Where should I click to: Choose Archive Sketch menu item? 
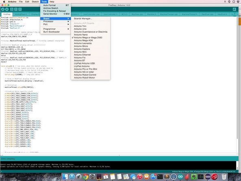tap(55, 8)
